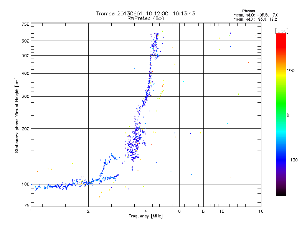
Task: Click y-axis tick label '200'
Action: tap(25, 129)
